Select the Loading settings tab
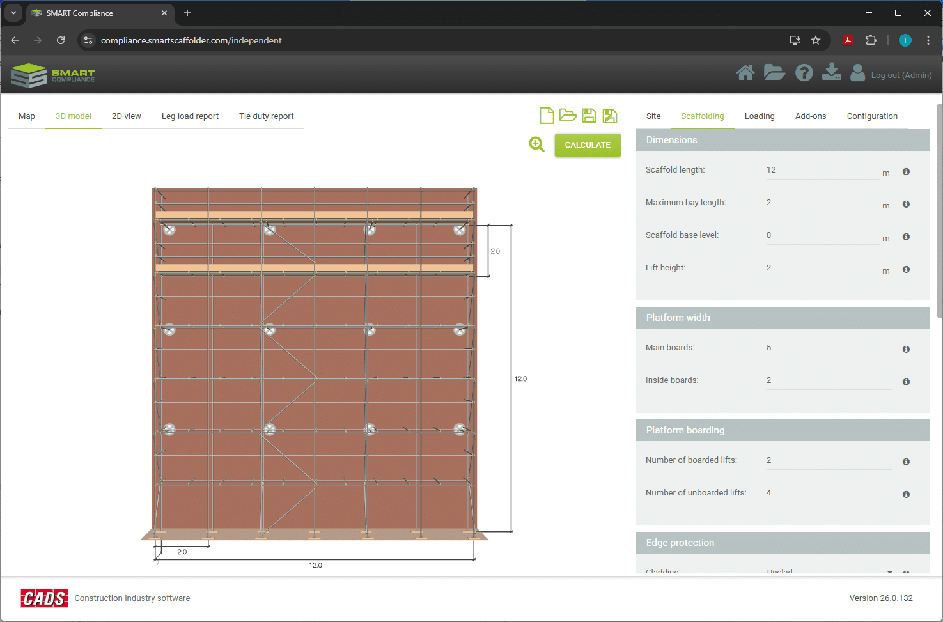943x622 pixels. click(x=760, y=116)
